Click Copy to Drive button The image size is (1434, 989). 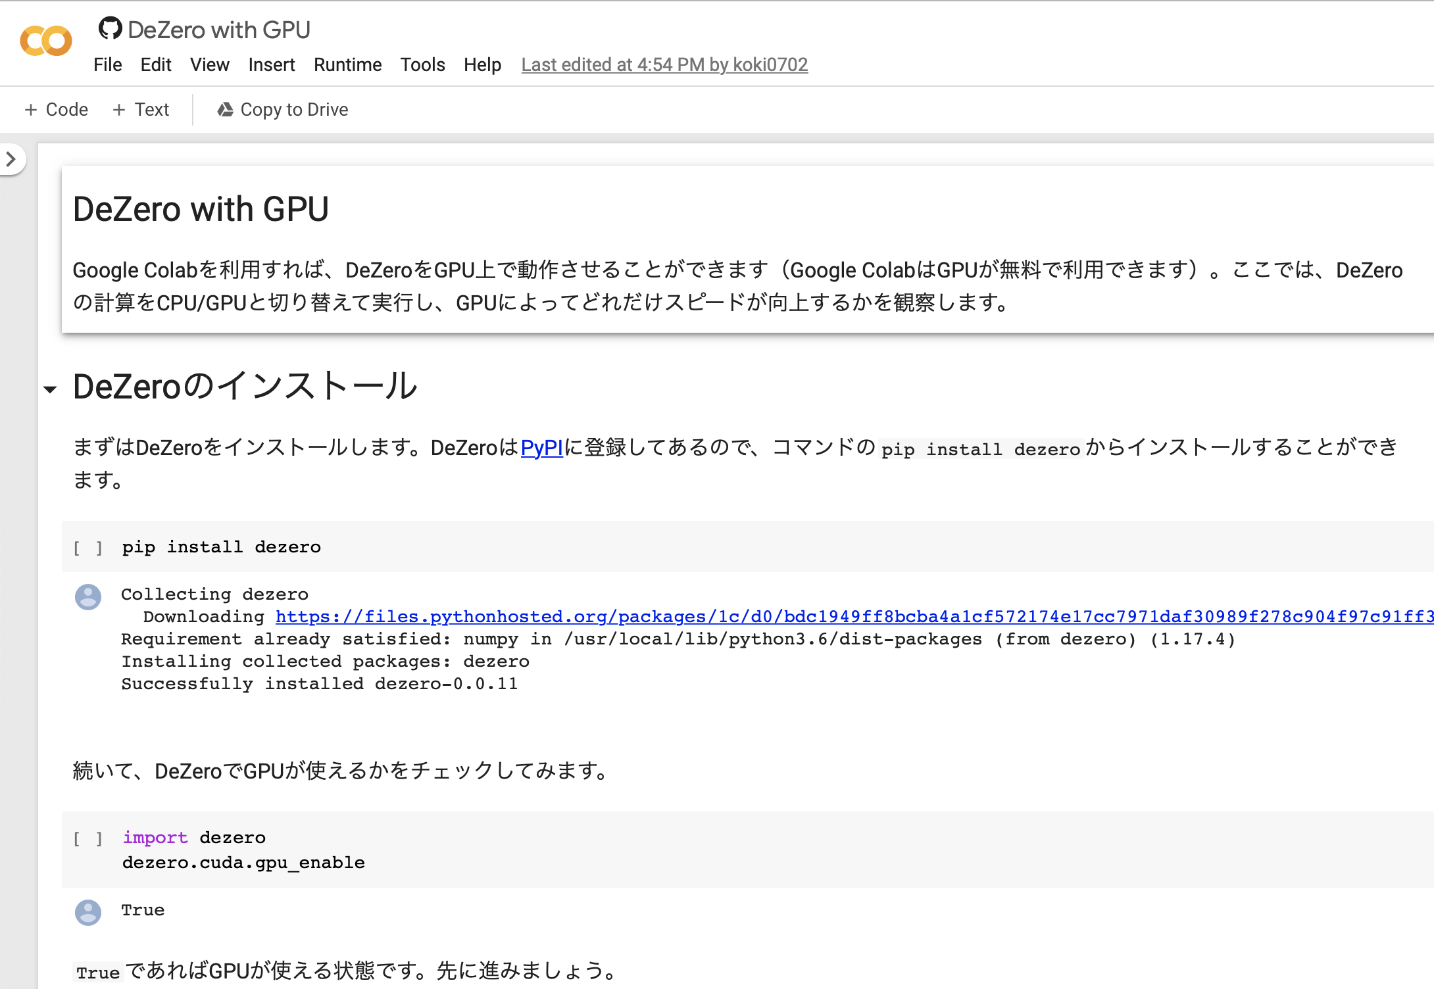click(283, 109)
